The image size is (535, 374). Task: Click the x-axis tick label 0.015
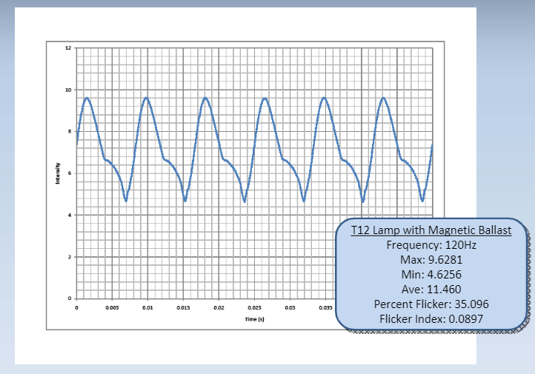pyautogui.click(x=183, y=307)
